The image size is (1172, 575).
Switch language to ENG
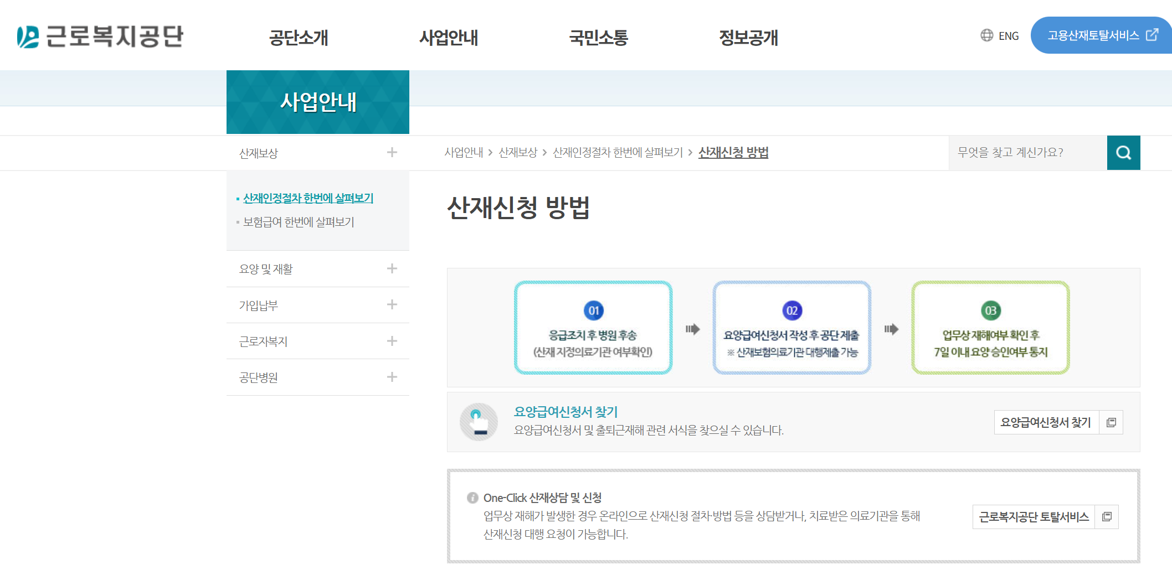click(1008, 36)
